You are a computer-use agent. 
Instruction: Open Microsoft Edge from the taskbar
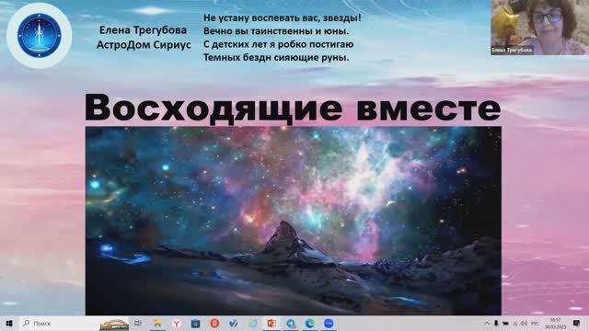click(x=310, y=323)
